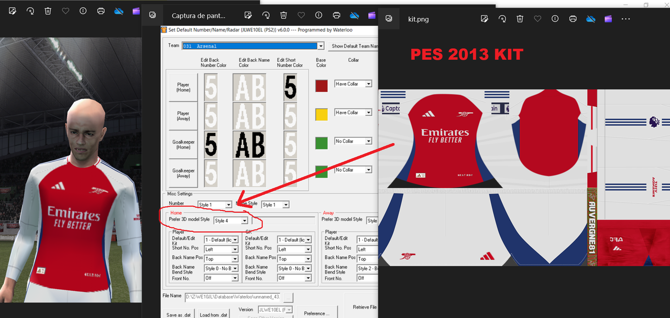This screenshot has width=670, height=318.
Task: Click Clipchamp icon in Captura de pant window
Action: point(372,15)
